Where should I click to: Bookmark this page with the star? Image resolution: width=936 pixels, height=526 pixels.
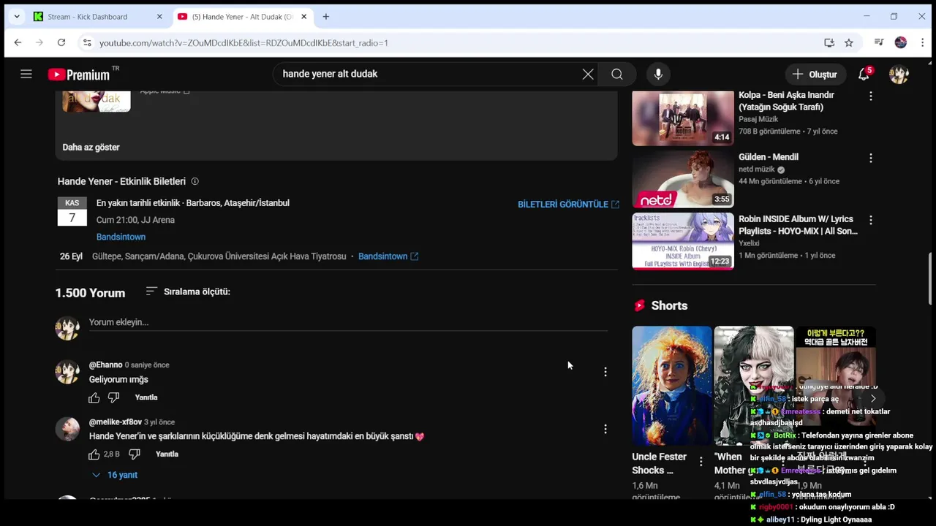(x=849, y=42)
